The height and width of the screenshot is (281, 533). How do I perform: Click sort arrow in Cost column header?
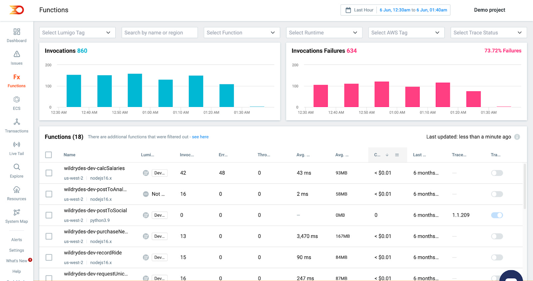pyautogui.click(x=387, y=155)
